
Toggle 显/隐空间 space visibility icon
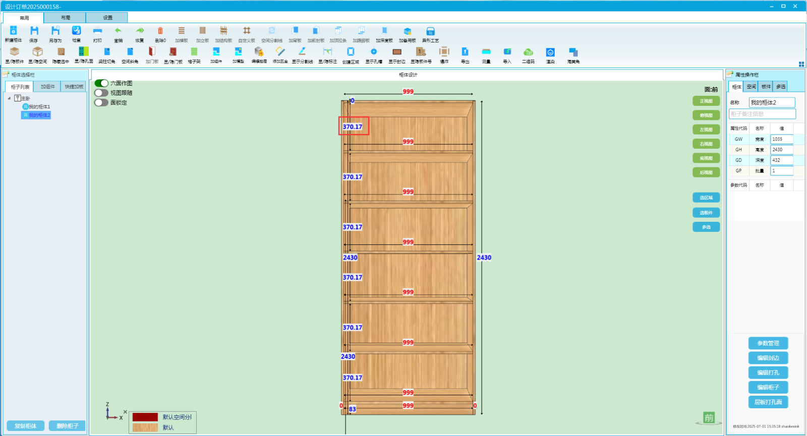click(x=37, y=51)
